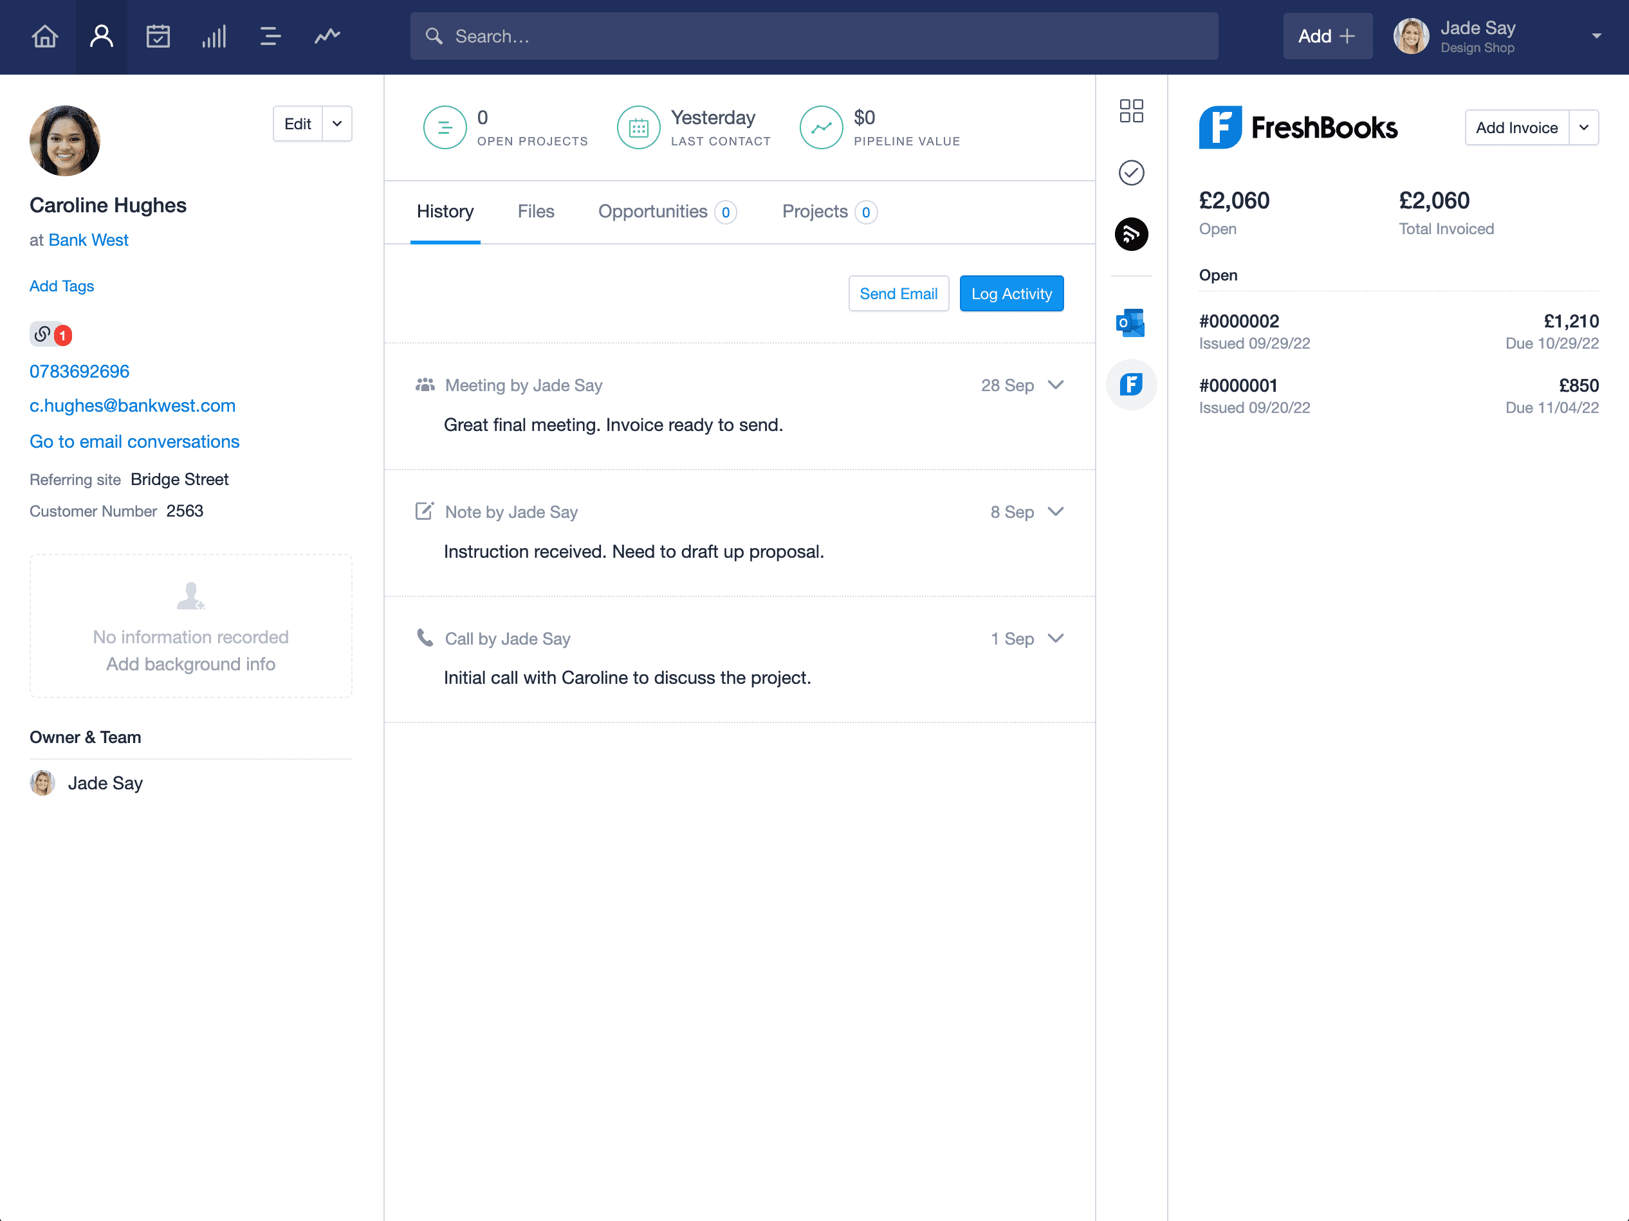Click the analytics bar chart icon
Image resolution: width=1629 pixels, height=1221 pixels.
(213, 35)
